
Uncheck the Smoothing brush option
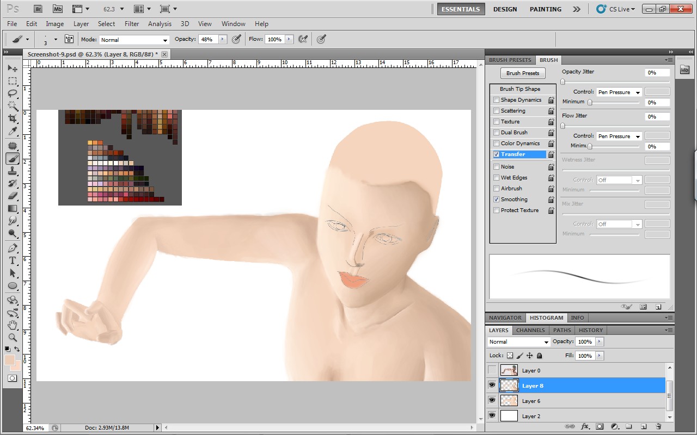coord(496,200)
